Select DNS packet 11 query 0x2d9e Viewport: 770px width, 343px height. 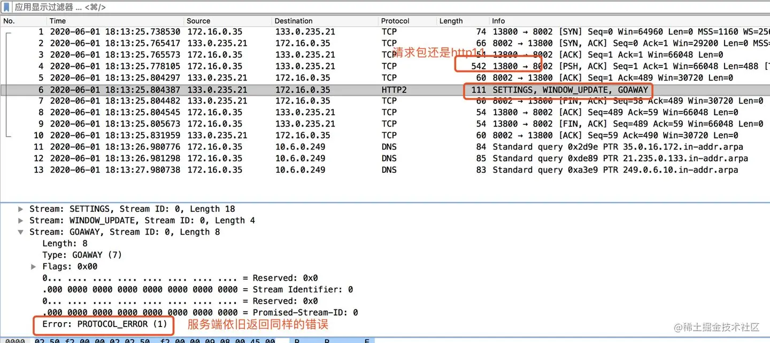click(x=385, y=147)
